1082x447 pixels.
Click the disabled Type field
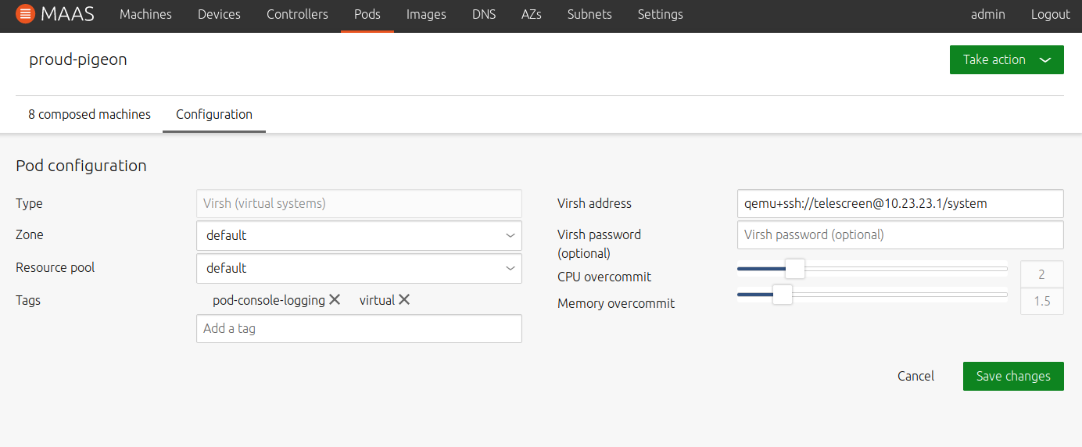click(x=359, y=203)
